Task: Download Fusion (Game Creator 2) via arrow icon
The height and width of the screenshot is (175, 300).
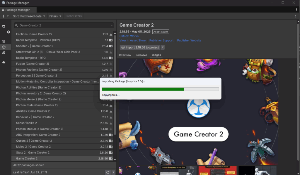Action: 111,64
